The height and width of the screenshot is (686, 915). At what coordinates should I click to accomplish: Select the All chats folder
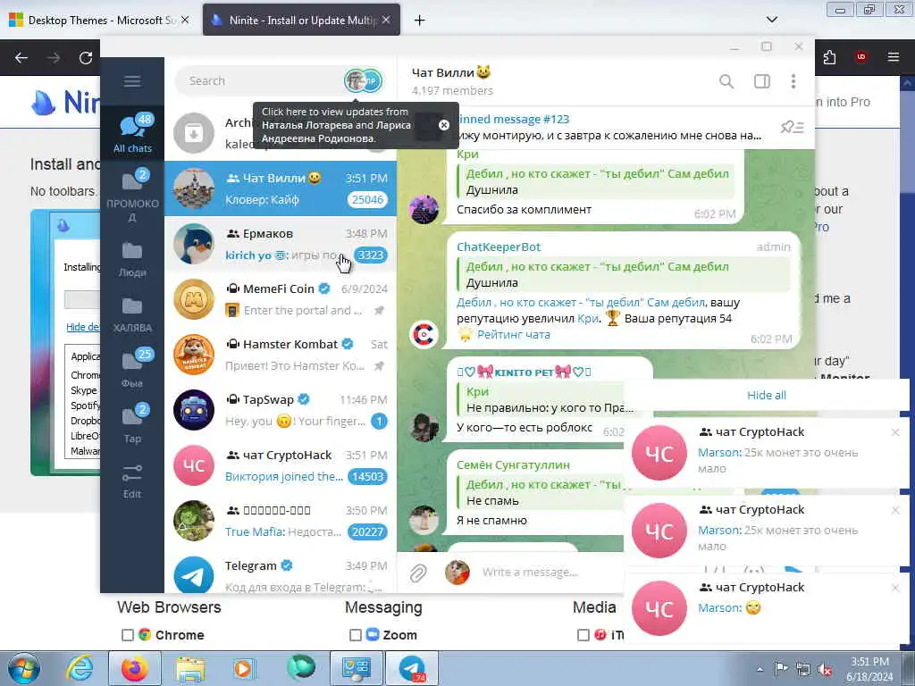click(132, 134)
